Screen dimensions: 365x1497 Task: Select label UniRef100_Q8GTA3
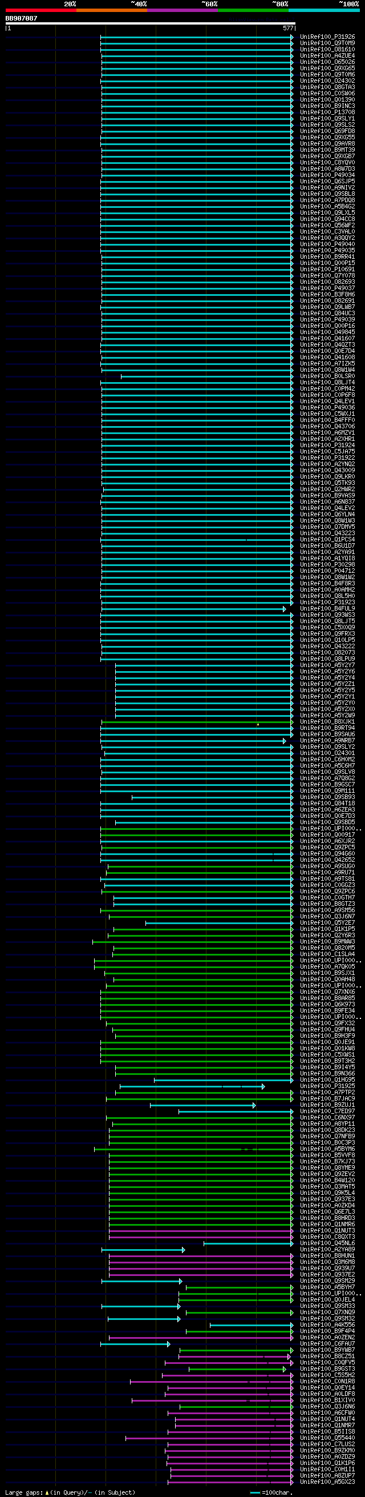(x=327, y=87)
